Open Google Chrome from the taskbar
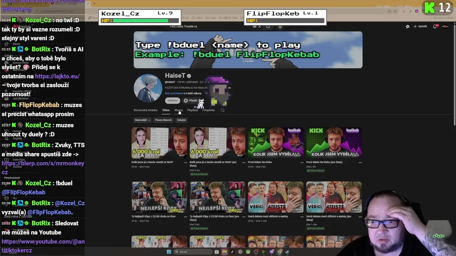 280,252
